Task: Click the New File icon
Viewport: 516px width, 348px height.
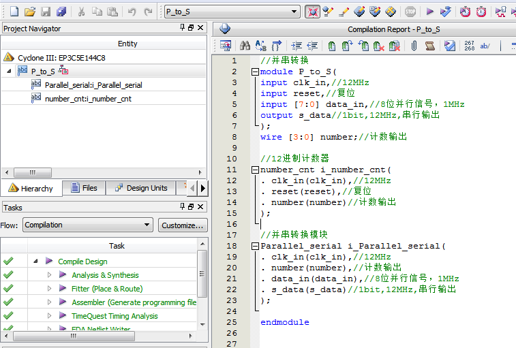Action: click(13, 12)
